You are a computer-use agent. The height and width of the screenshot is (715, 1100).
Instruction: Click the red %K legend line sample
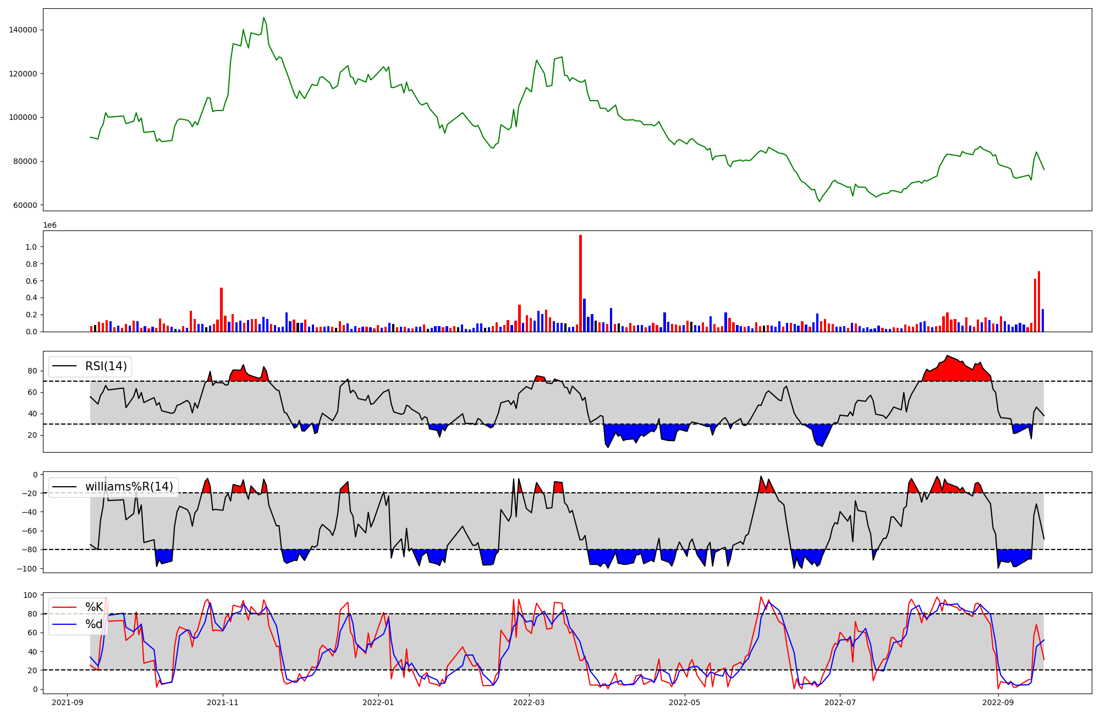tap(64, 607)
